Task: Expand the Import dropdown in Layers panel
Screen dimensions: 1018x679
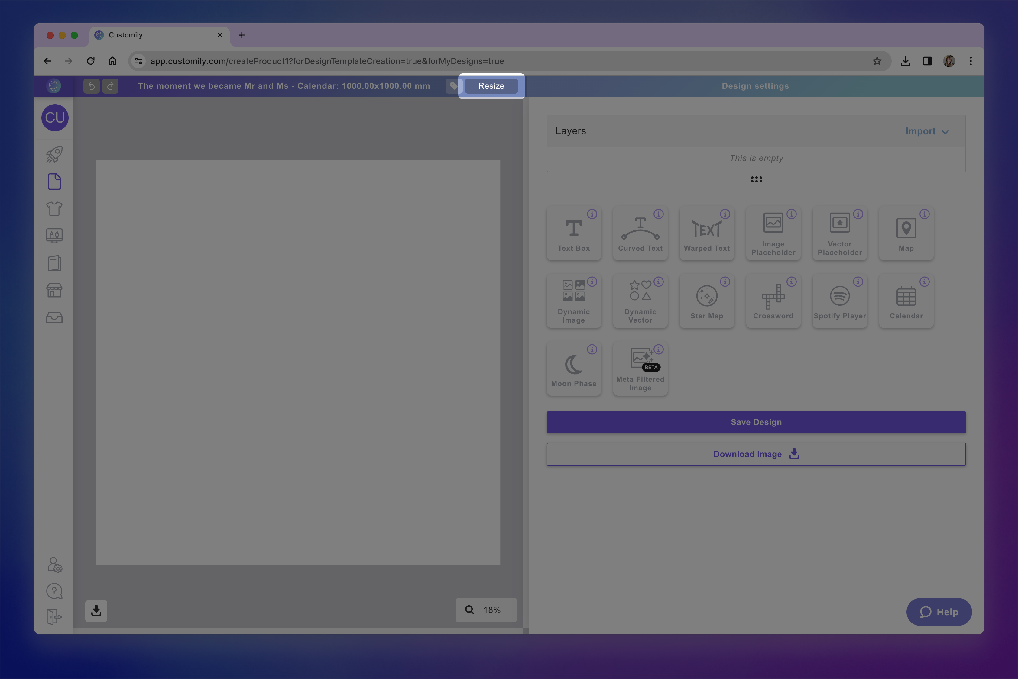Action: (927, 131)
